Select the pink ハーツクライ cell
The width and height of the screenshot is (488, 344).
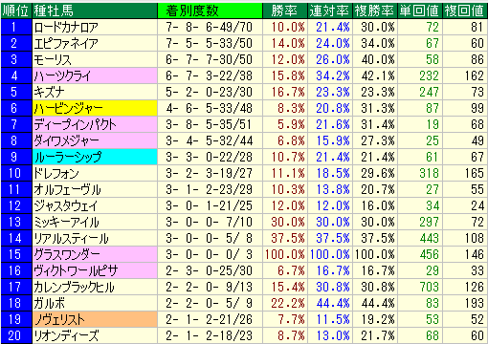click(x=95, y=75)
